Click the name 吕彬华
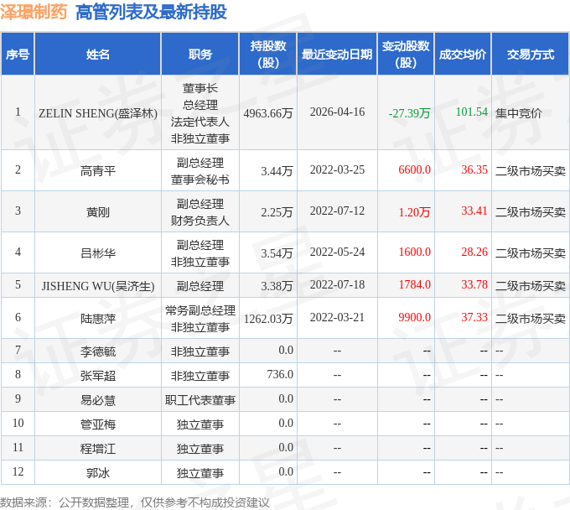 98,253
